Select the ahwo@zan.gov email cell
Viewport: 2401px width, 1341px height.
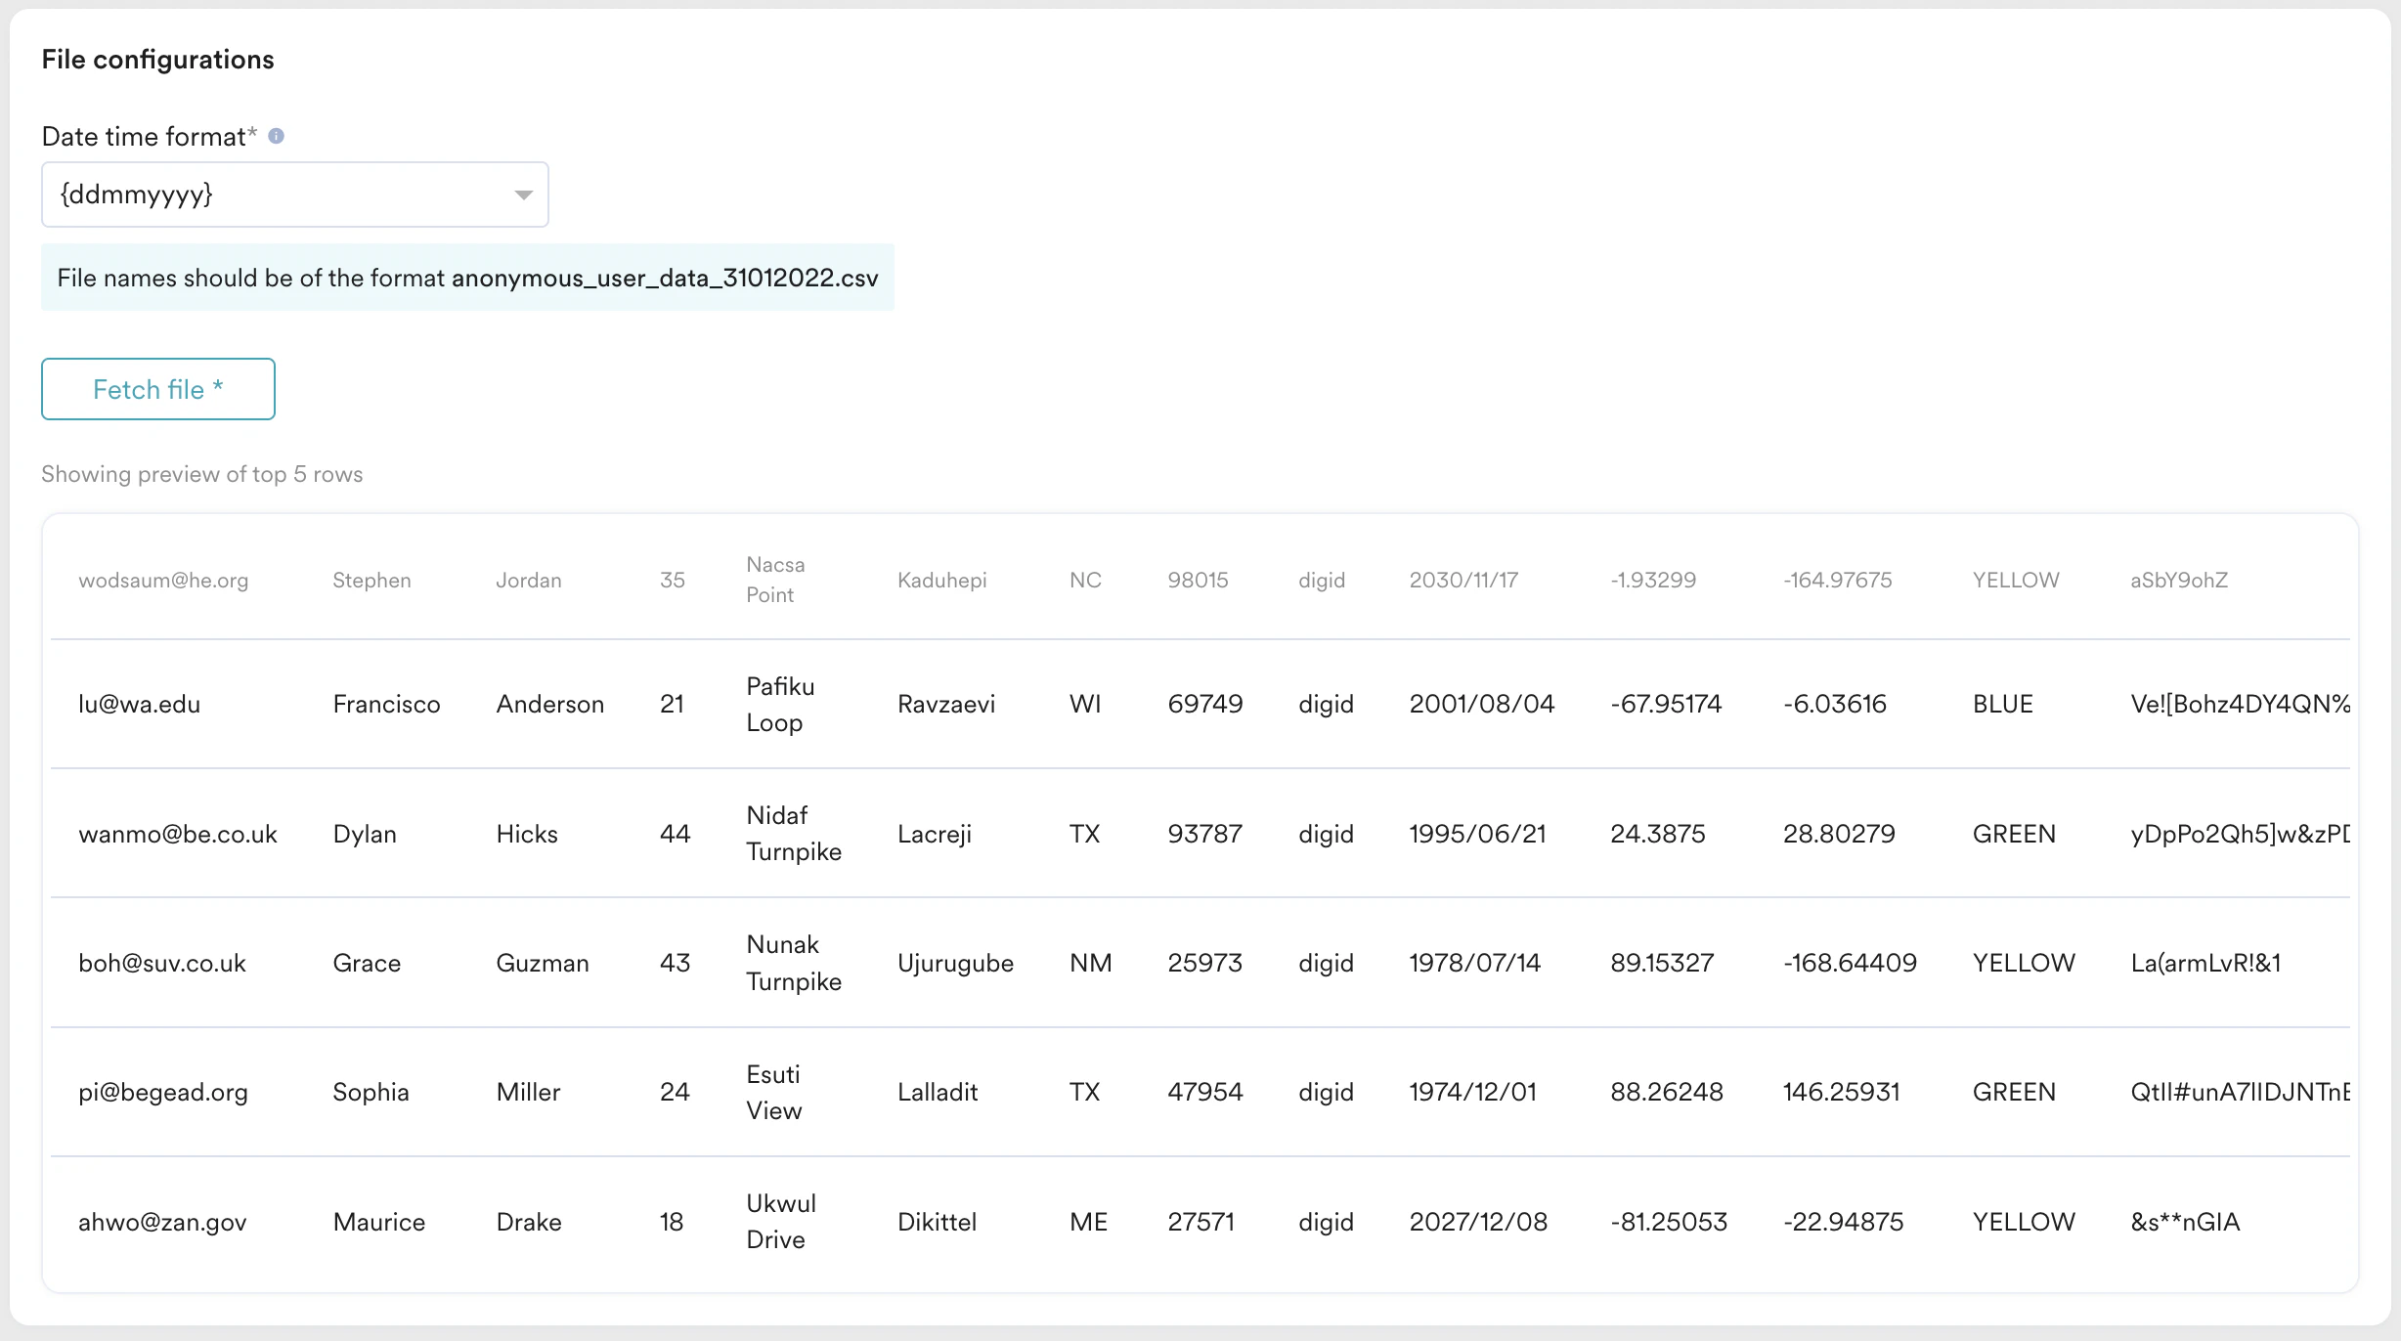tap(162, 1222)
